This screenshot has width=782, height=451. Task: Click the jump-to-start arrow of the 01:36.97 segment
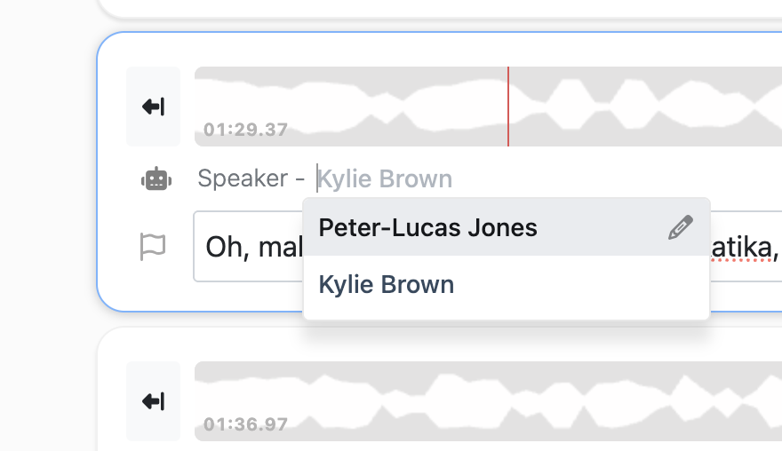tap(153, 401)
